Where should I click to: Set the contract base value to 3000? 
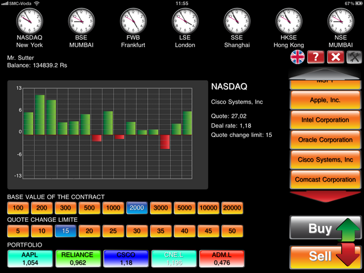pyautogui.click(x=160, y=208)
